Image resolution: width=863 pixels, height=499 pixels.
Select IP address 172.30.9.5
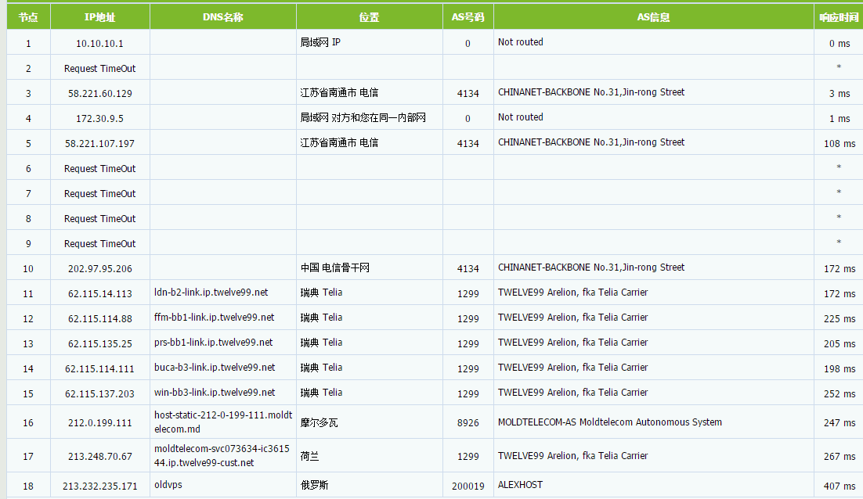[99, 119]
